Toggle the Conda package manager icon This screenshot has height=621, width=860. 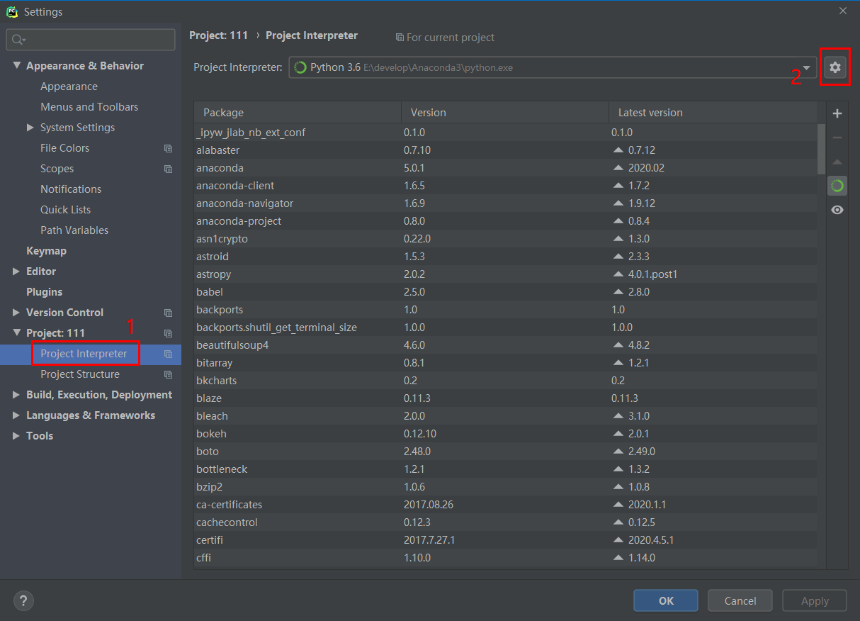(x=837, y=186)
